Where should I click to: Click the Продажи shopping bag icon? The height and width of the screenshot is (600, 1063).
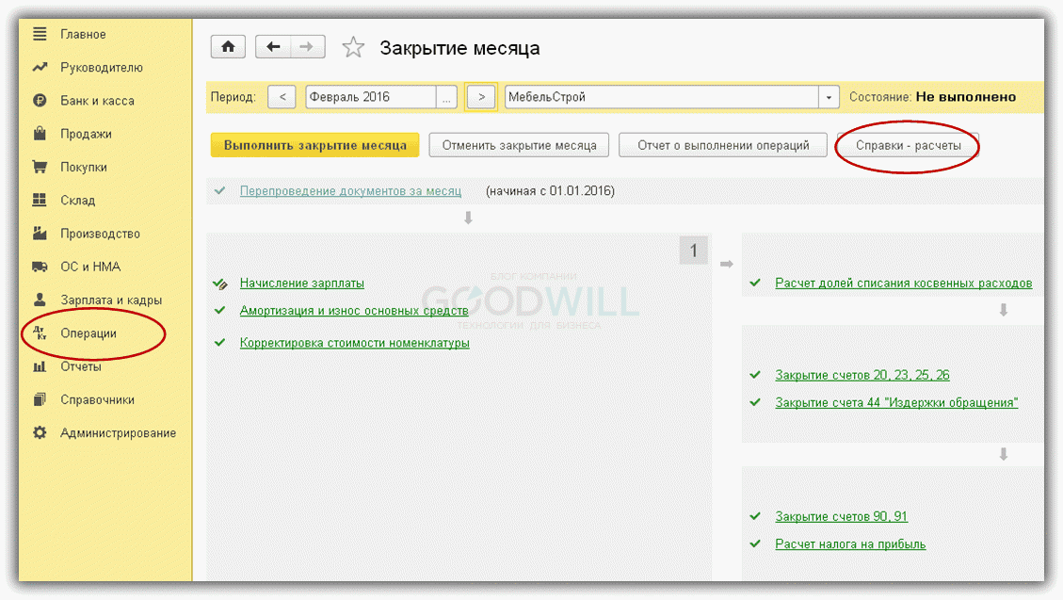[40, 134]
